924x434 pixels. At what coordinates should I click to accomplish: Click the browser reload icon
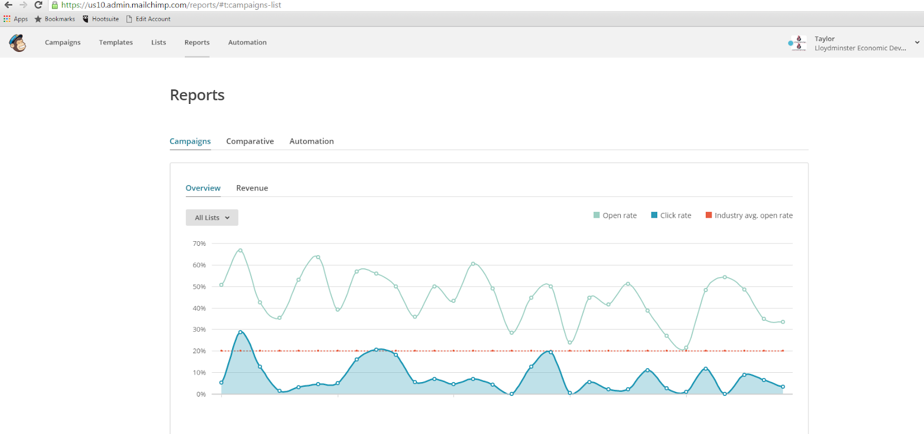click(x=38, y=5)
